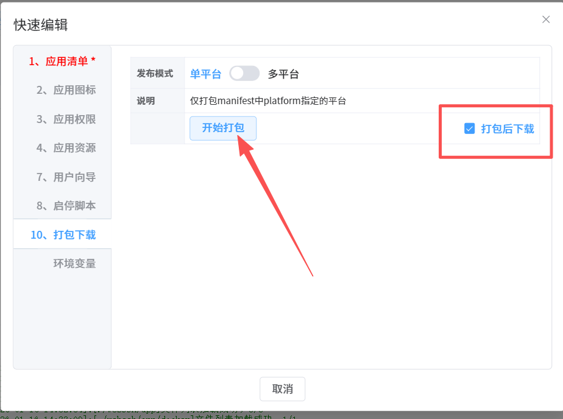Viewport: 563px width, 419px height.
Task: Click the 说明 row header
Action: (x=146, y=101)
